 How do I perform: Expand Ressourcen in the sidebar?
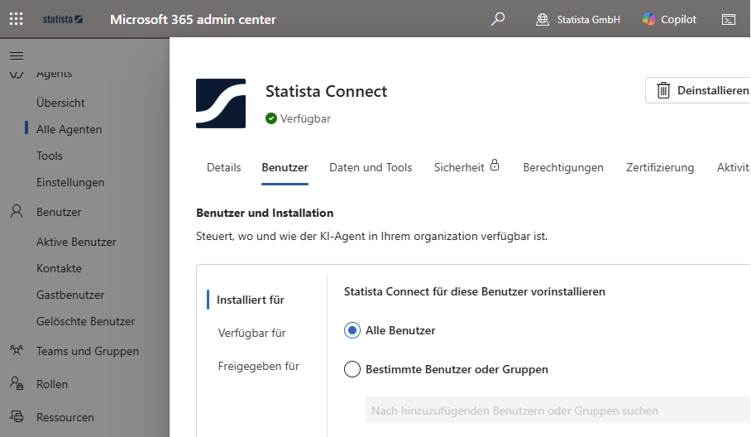[x=65, y=417]
